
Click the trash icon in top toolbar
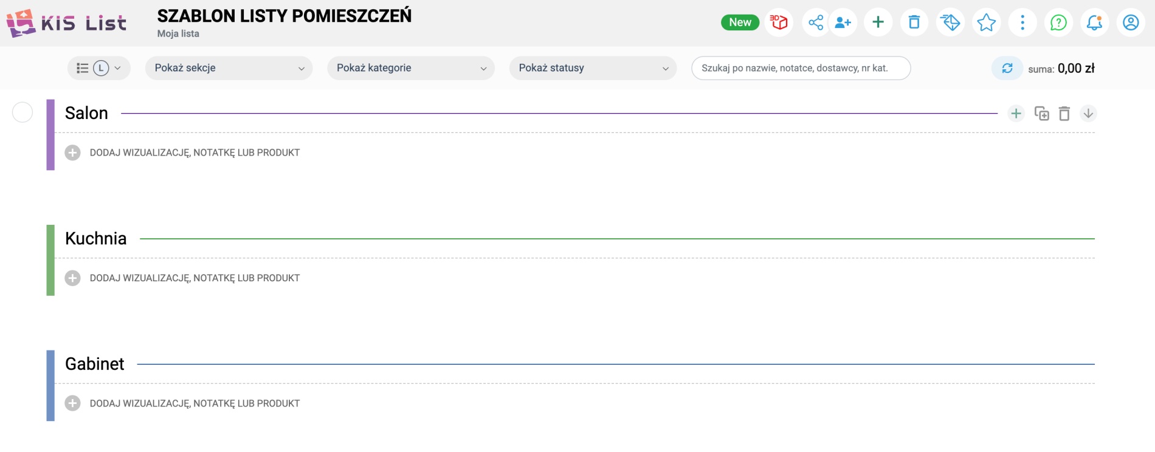[x=914, y=22]
